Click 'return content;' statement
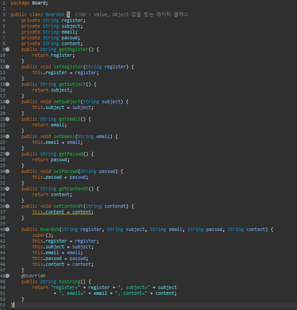Image resolution: width=297 pixels, height=310 pixels. coord(52,195)
